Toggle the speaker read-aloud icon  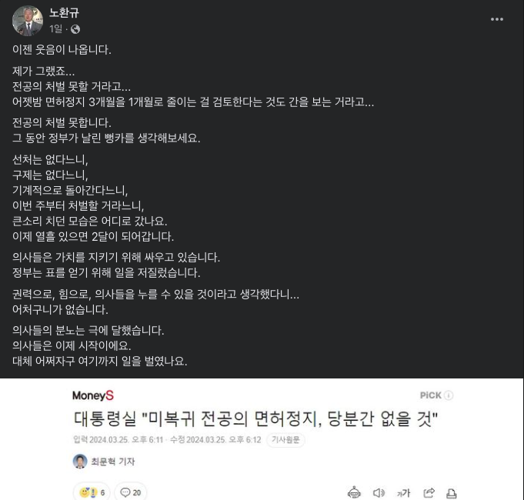point(379,492)
